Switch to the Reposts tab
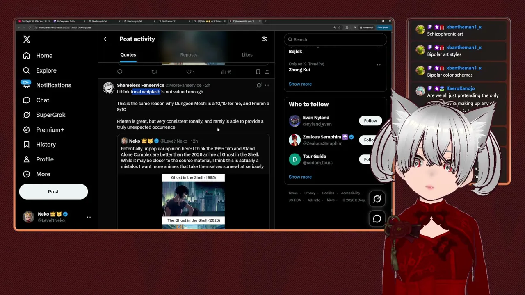Viewport: 525px width, 295px height. (189, 55)
